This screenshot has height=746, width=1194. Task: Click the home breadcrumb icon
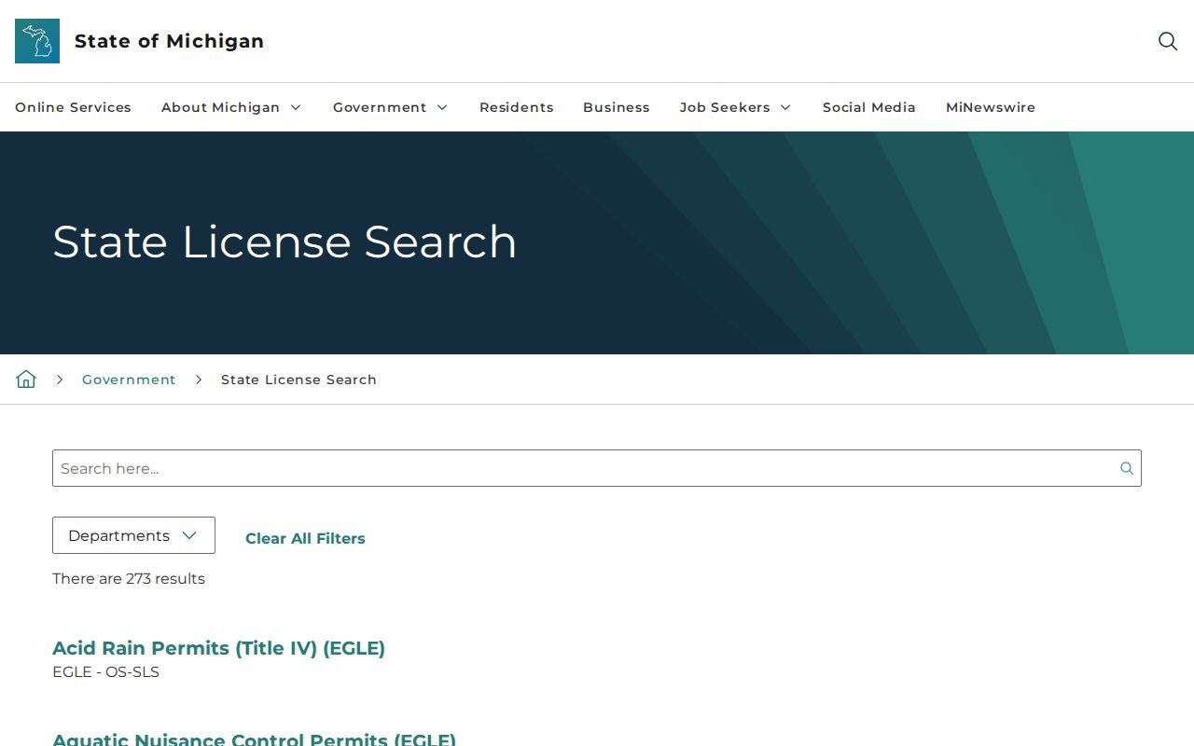[26, 379]
